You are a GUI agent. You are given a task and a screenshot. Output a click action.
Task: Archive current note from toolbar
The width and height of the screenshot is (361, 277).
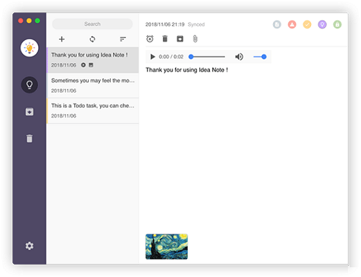(x=180, y=39)
